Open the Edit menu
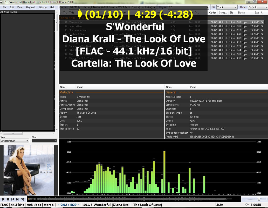268x208 pixels. click(x=12, y=7)
